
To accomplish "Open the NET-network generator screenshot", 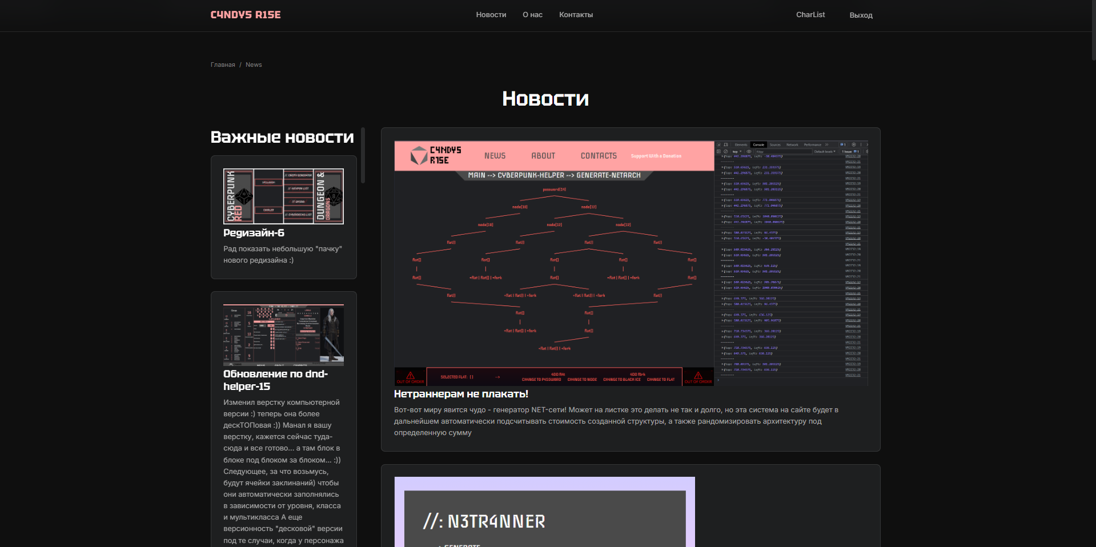I will point(631,263).
